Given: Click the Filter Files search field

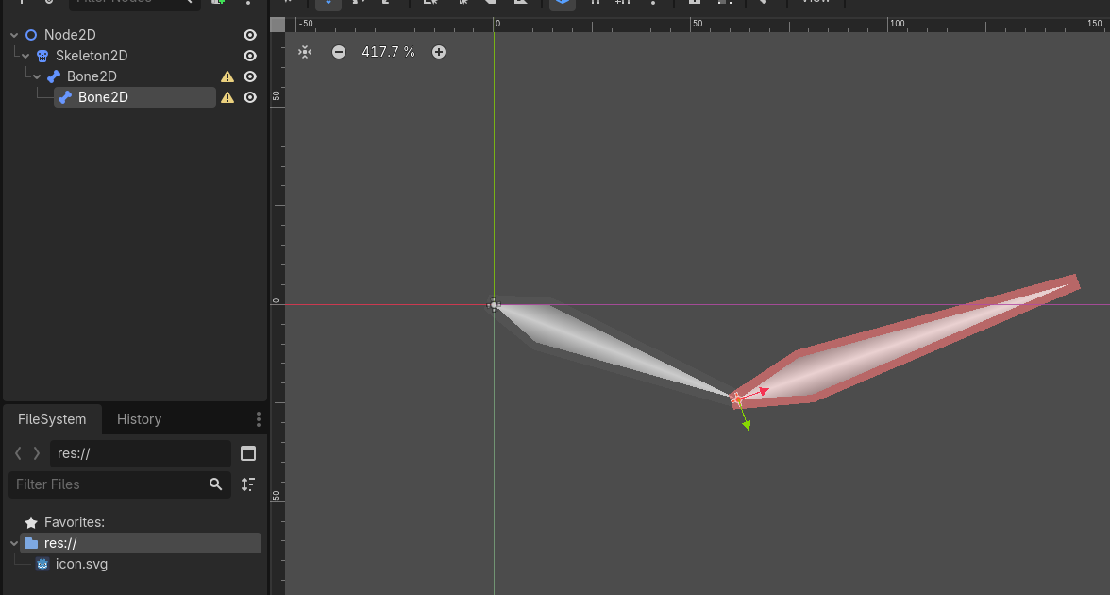Looking at the screenshot, I should coord(109,484).
